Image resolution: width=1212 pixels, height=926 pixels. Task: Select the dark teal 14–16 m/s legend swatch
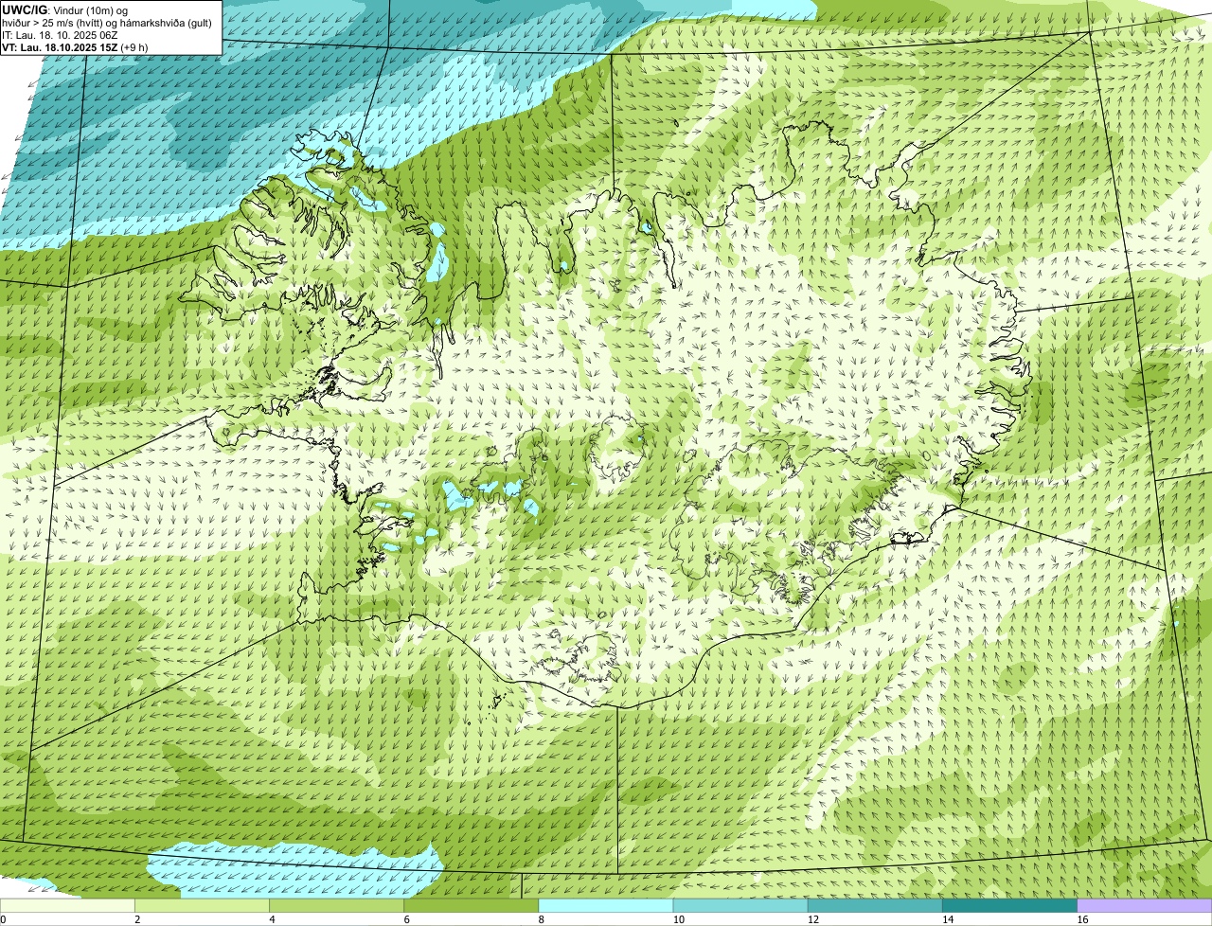click(x=1009, y=905)
